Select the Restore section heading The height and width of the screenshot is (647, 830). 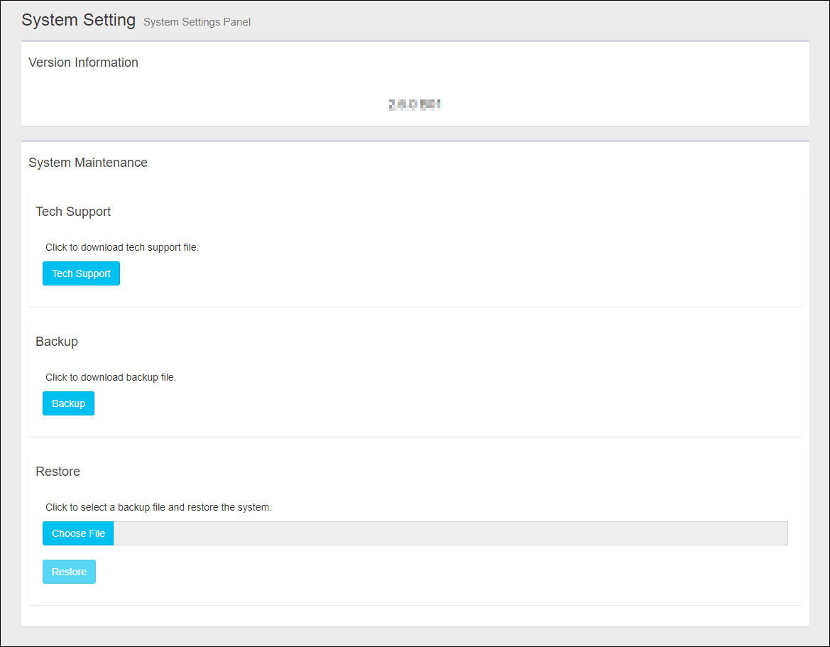point(58,472)
